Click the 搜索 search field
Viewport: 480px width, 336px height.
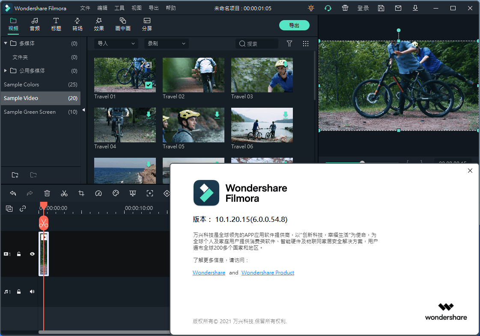coord(257,44)
